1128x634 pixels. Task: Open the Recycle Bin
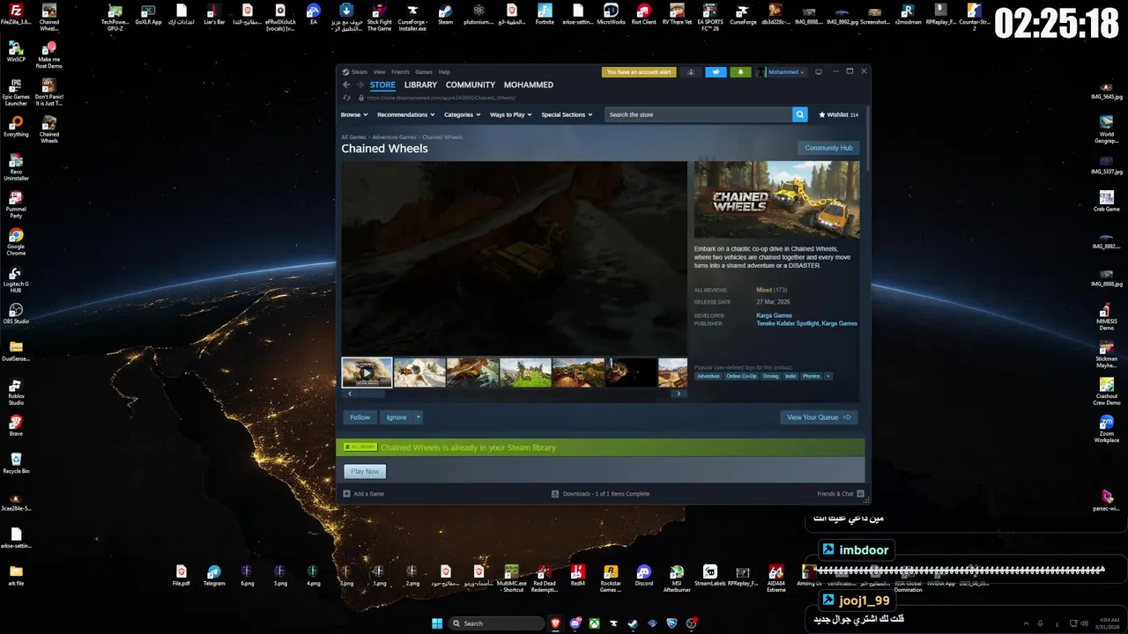coord(16,463)
